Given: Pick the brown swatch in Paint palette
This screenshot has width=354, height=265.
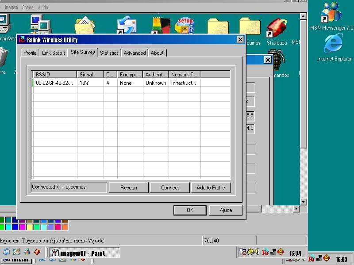Looking at the screenshot, I should (65, 221).
